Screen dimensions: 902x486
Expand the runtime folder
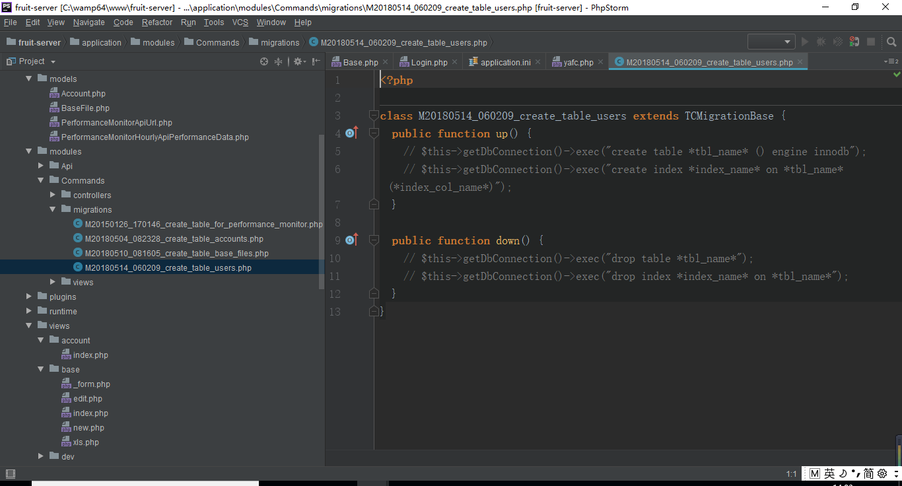pyautogui.click(x=28, y=311)
